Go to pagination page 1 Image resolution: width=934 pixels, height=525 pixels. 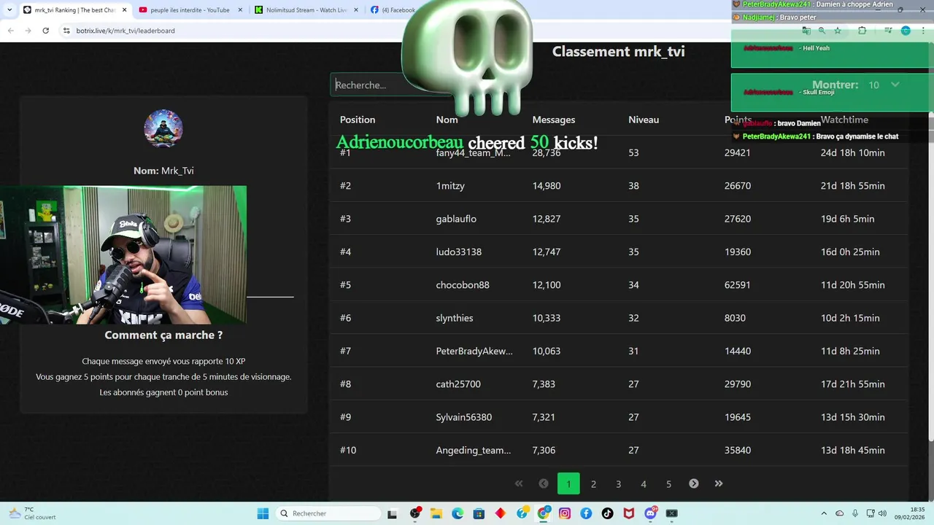[568, 483]
